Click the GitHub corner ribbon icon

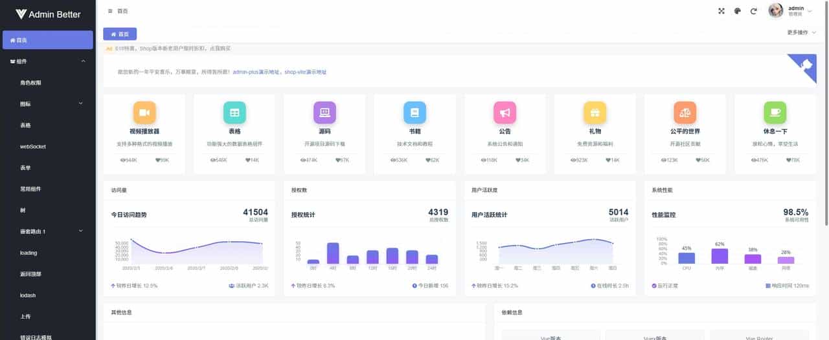point(806,64)
